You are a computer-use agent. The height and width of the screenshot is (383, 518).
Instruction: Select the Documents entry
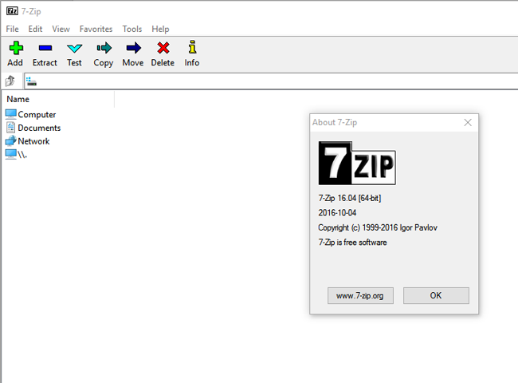pyautogui.click(x=39, y=128)
